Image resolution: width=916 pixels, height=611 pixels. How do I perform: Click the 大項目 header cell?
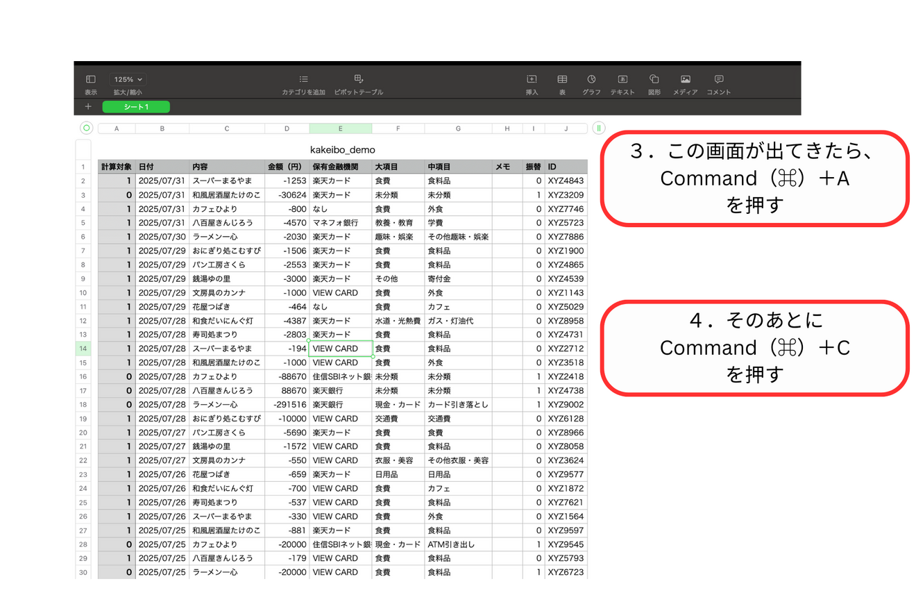pos(398,167)
